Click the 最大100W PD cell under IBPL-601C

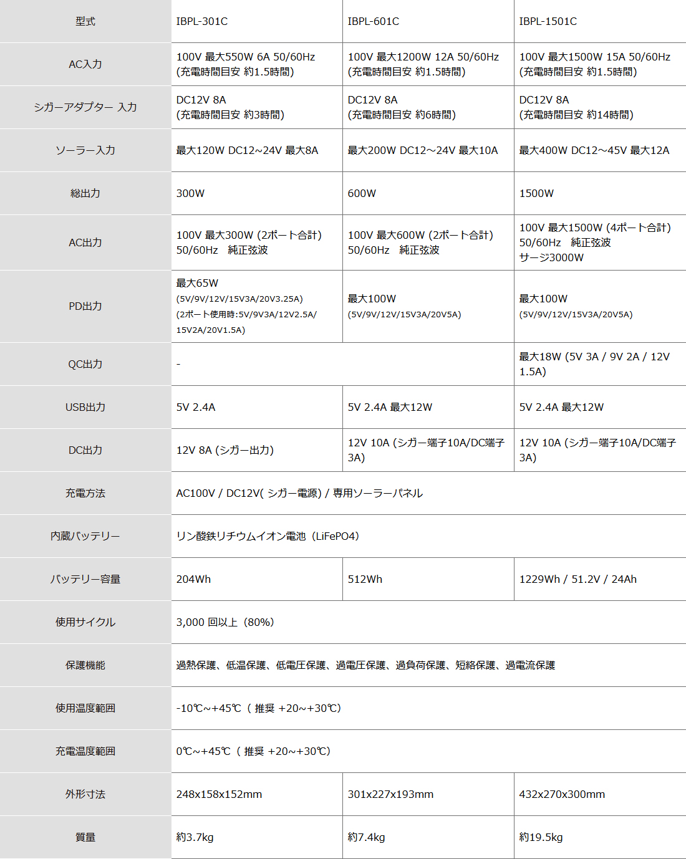coord(428,306)
